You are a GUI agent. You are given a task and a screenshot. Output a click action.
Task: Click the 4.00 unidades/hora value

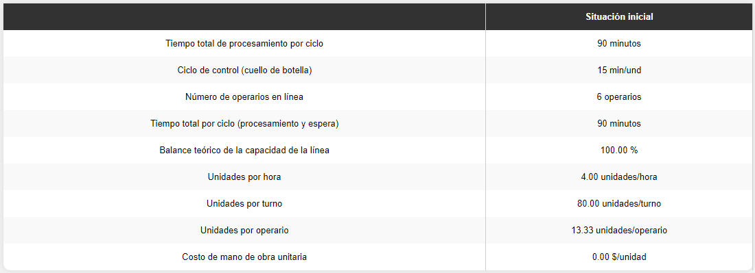point(618,177)
